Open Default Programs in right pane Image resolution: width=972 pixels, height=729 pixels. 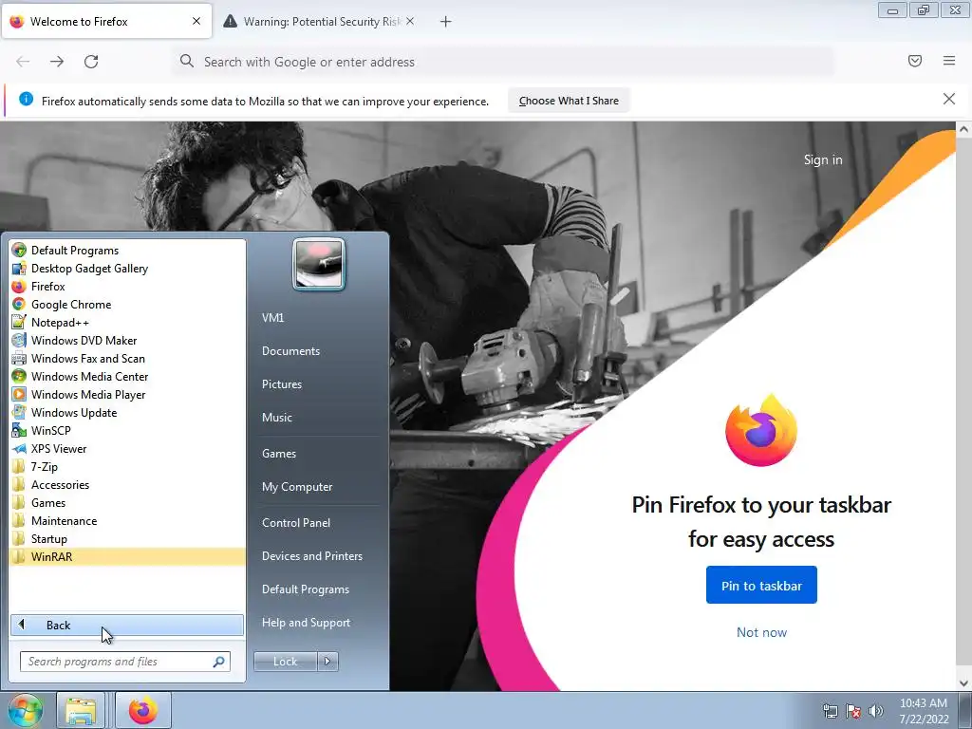306,589
